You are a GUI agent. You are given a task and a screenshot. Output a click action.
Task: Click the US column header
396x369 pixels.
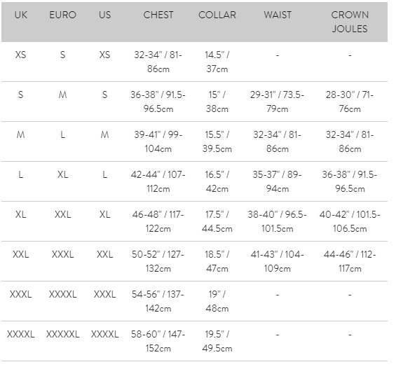[105, 15]
